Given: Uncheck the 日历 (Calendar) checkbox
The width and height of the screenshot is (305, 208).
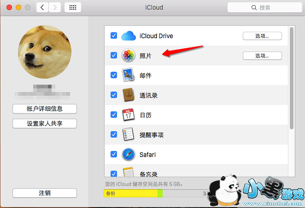Looking at the screenshot, I should point(114,114).
